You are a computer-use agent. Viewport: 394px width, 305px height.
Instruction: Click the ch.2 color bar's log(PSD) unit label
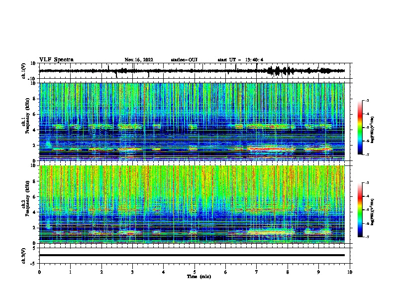(373, 212)
